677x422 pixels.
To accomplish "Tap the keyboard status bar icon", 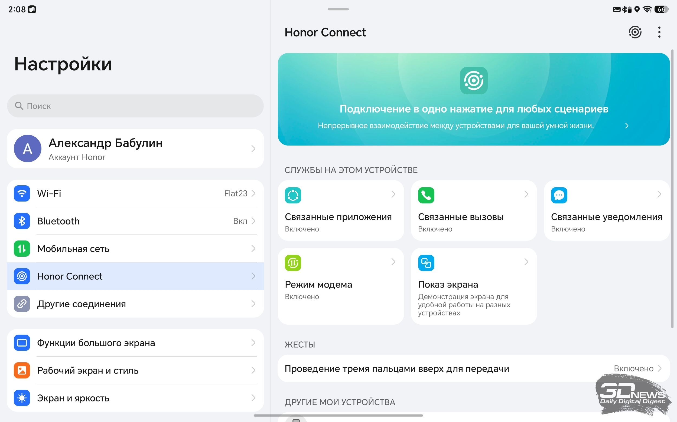I will pos(616,9).
